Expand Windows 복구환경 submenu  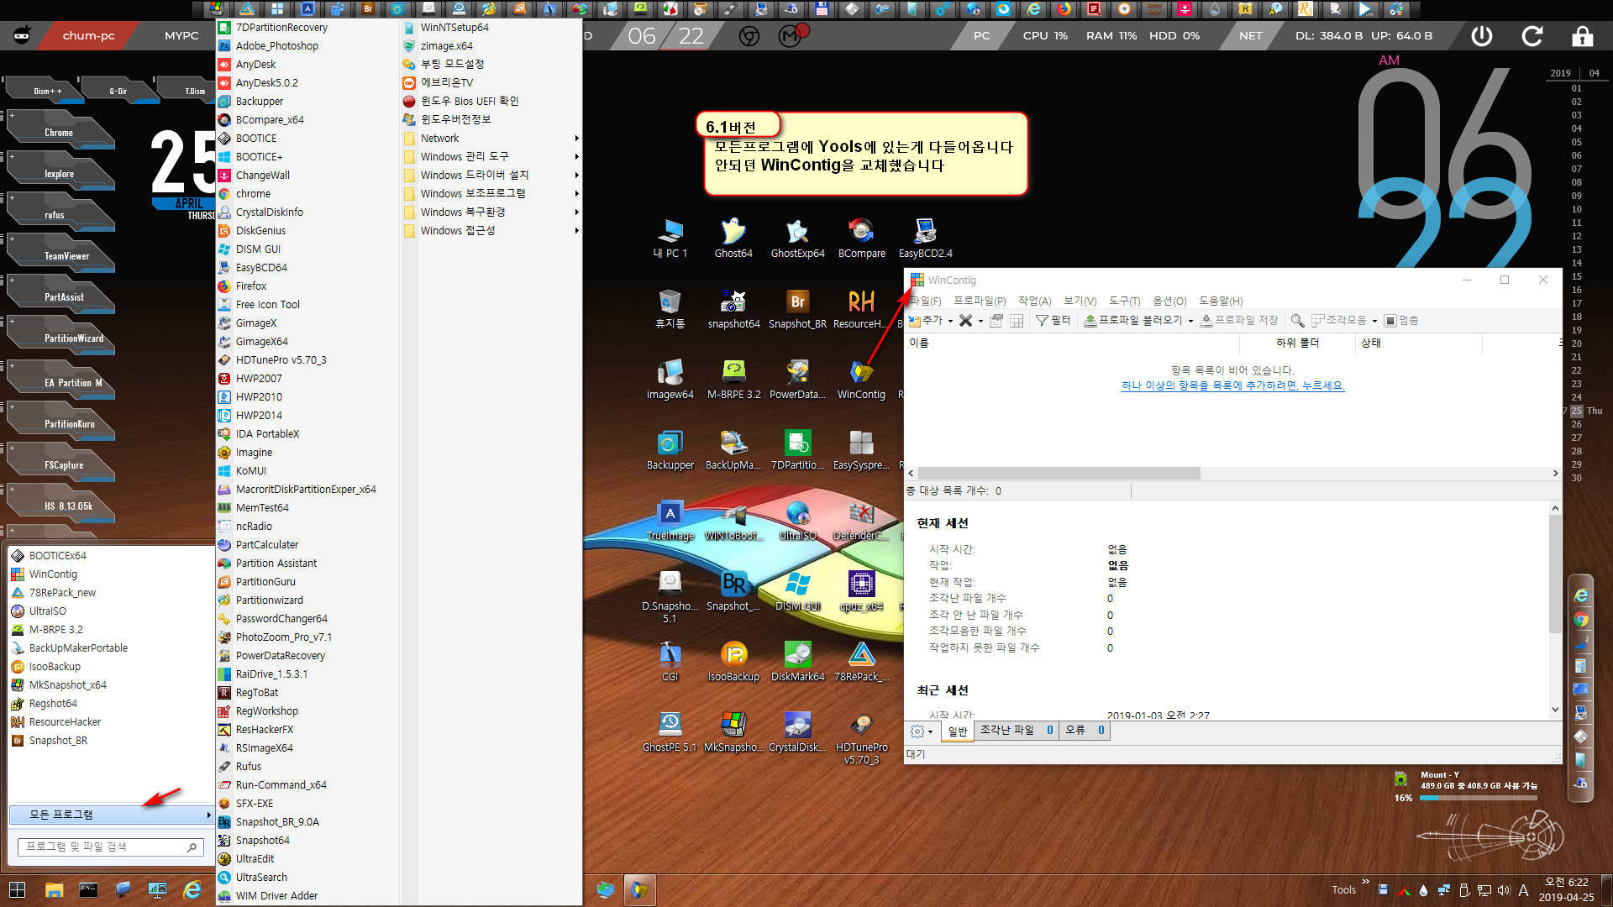(x=491, y=212)
